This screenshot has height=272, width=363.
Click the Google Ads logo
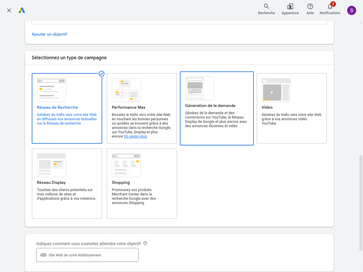tap(22, 10)
